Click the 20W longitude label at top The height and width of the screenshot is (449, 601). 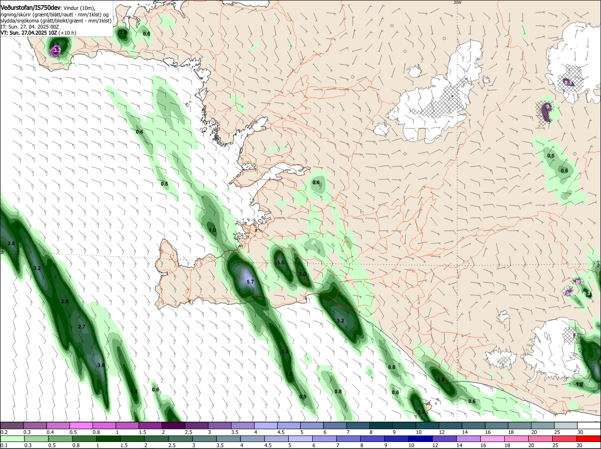[457, 2]
